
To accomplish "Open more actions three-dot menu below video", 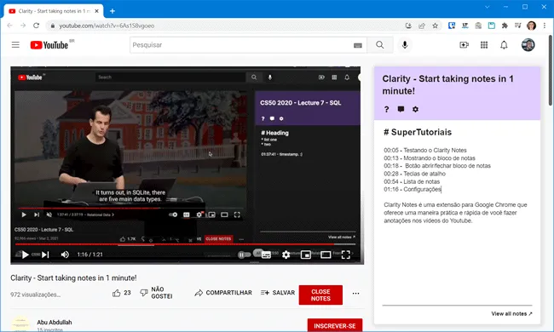I will point(355,293).
